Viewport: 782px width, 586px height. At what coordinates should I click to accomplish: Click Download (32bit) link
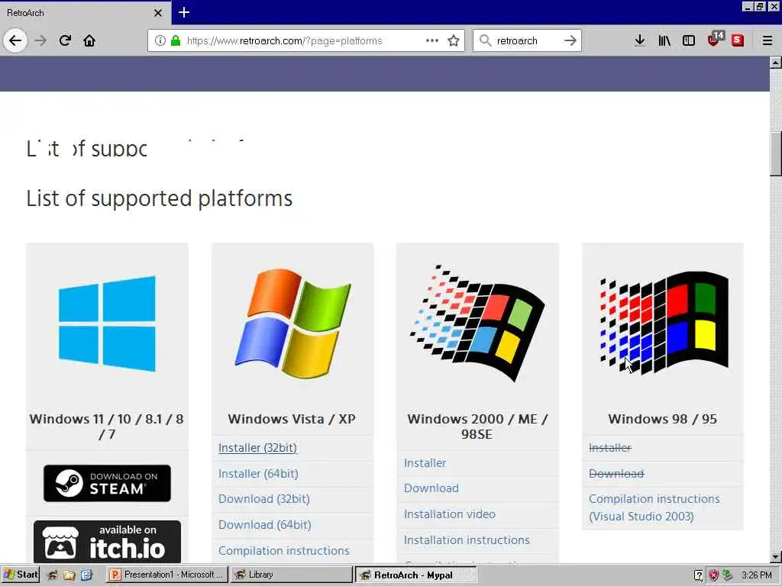(x=263, y=499)
